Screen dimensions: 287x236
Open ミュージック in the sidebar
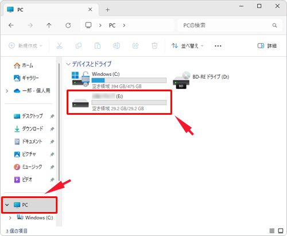(28, 167)
